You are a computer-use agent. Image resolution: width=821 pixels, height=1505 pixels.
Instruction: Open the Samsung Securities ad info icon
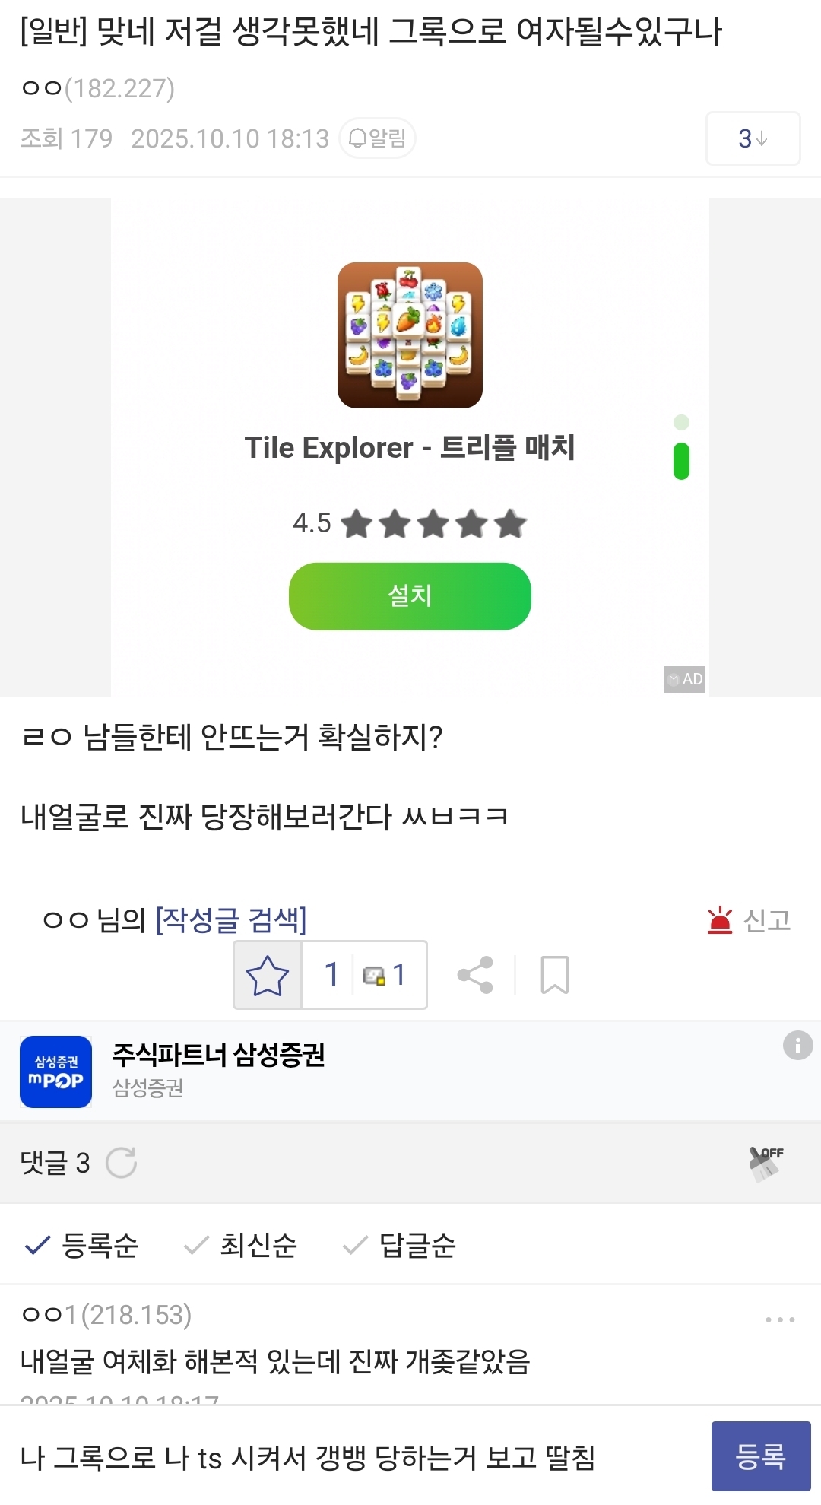(797, 1045)
